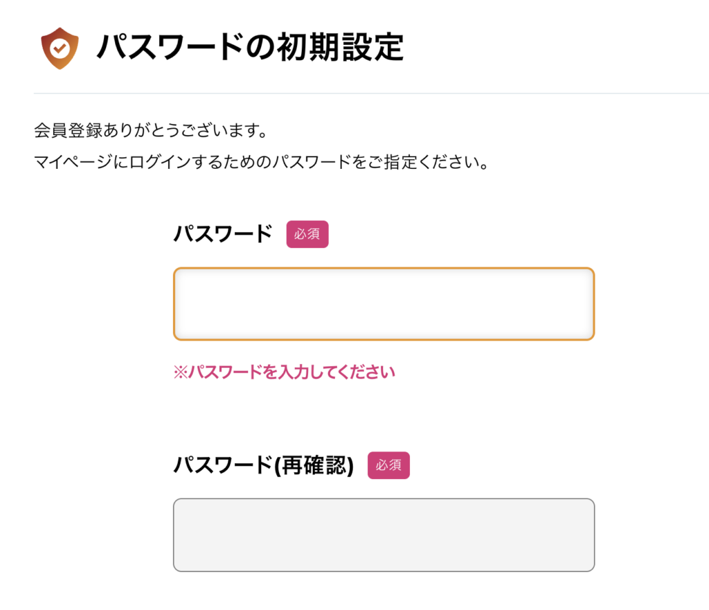Click the red error ※パスワードを入力してください

tap(284, 373)
